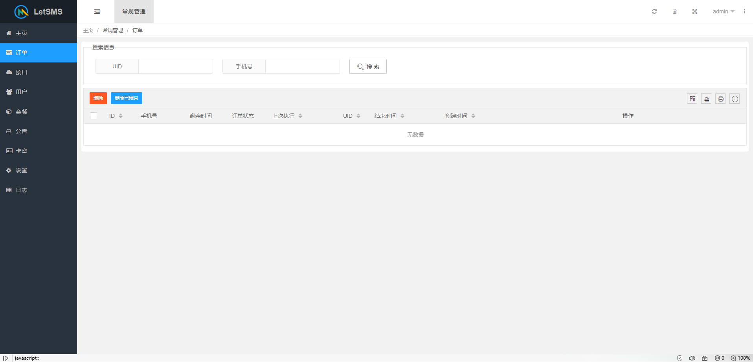Open 套餐 in the sidebar

[39, 112]
